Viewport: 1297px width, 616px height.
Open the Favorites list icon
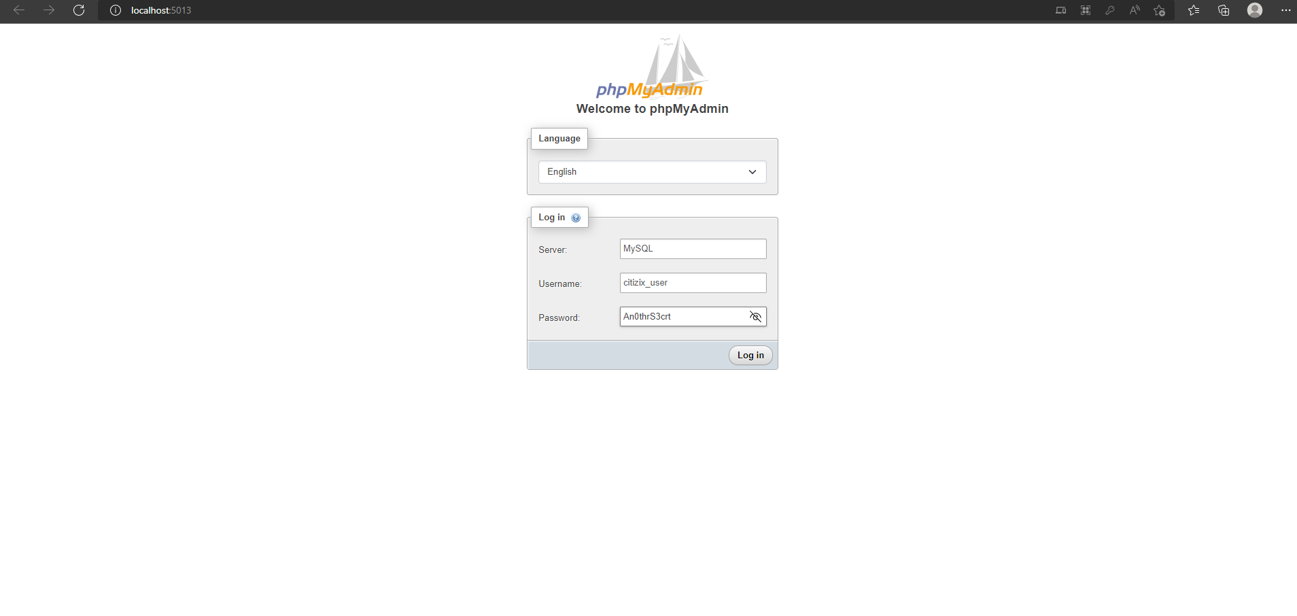1194,10
